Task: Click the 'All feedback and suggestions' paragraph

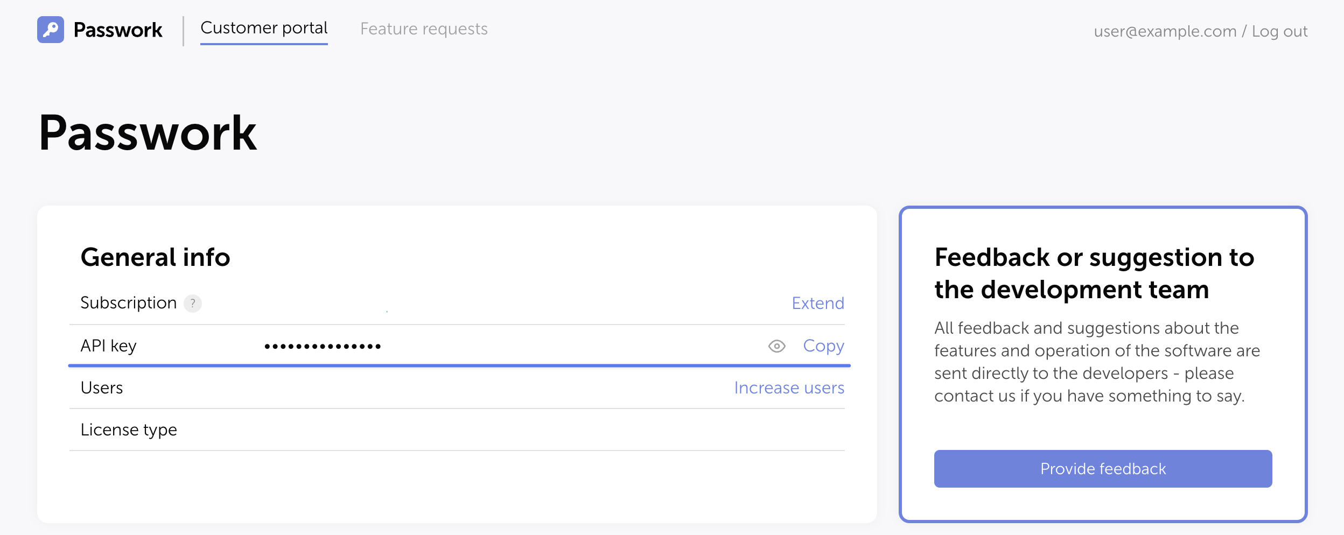Action: pyautogui.click(x=1097, y=362)
